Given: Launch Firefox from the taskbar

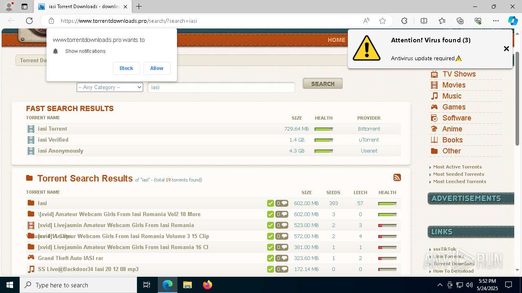Looking at the screenshot, I should pos(207,285).
